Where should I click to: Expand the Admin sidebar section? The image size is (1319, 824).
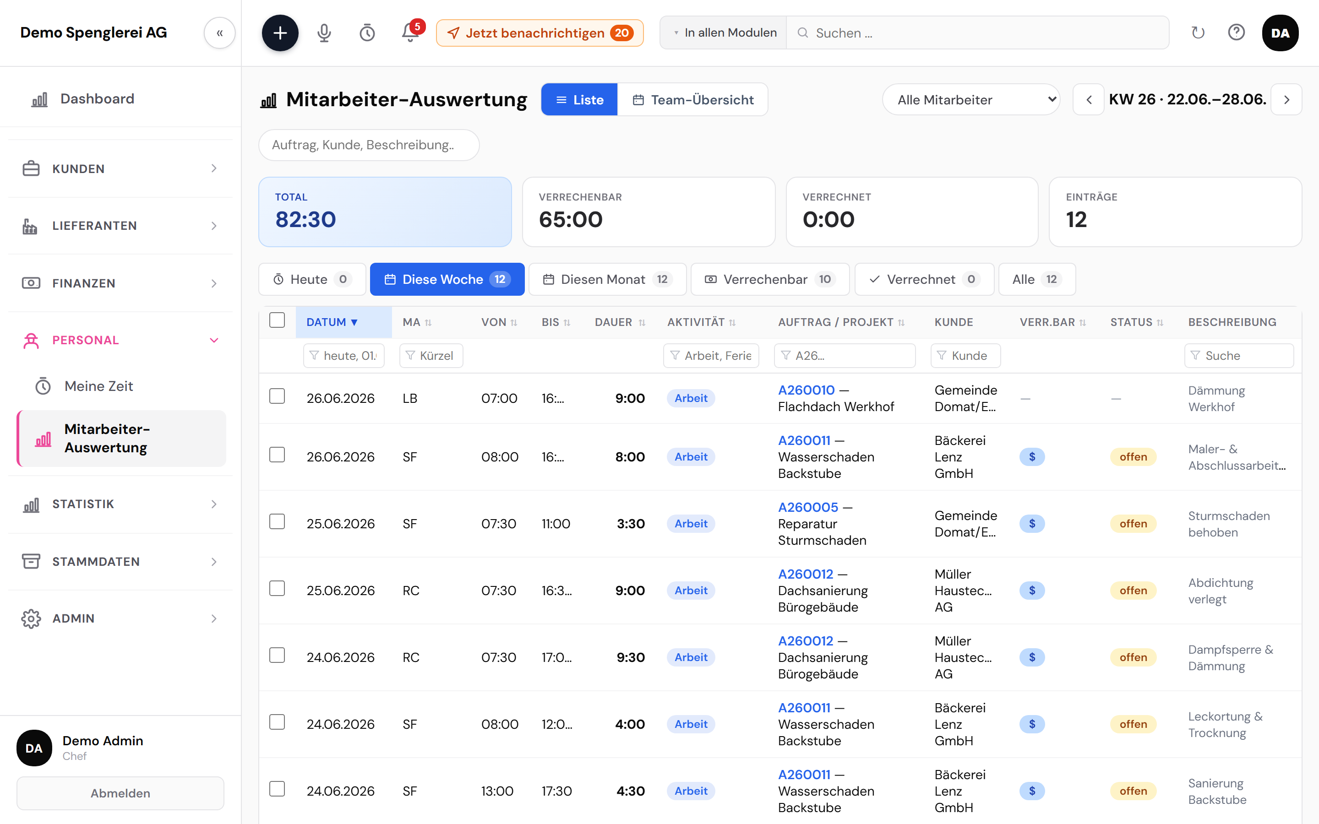[214, 618]
